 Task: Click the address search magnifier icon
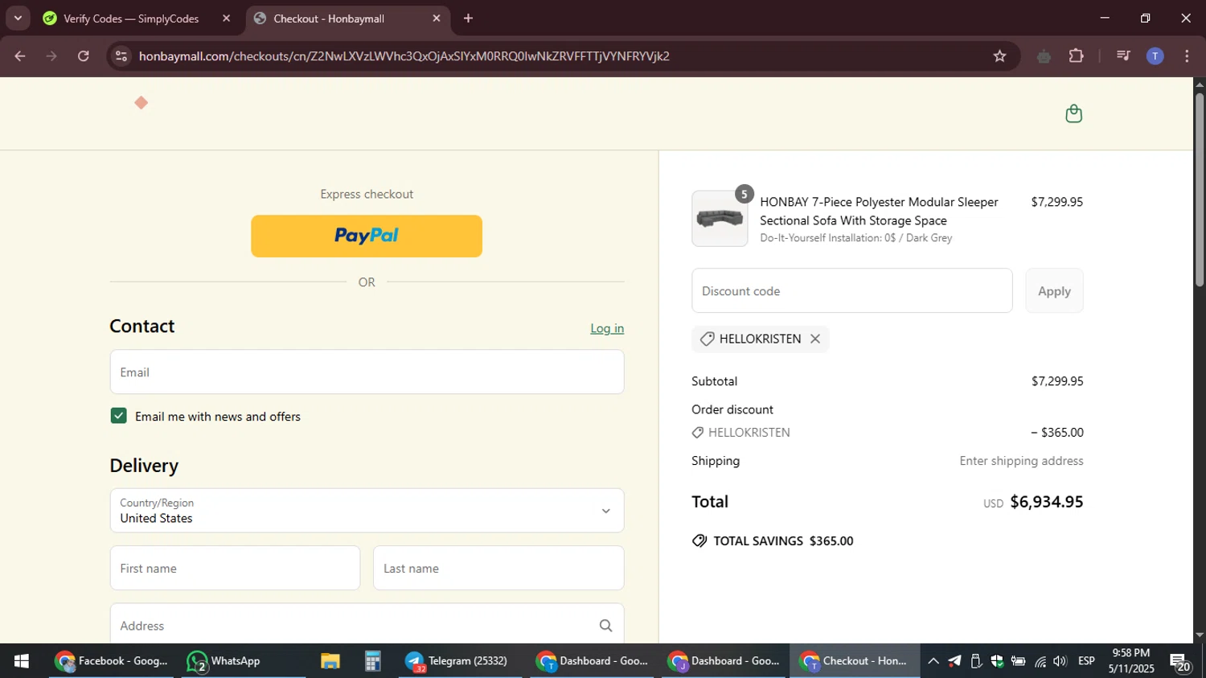tap(605, 626)
